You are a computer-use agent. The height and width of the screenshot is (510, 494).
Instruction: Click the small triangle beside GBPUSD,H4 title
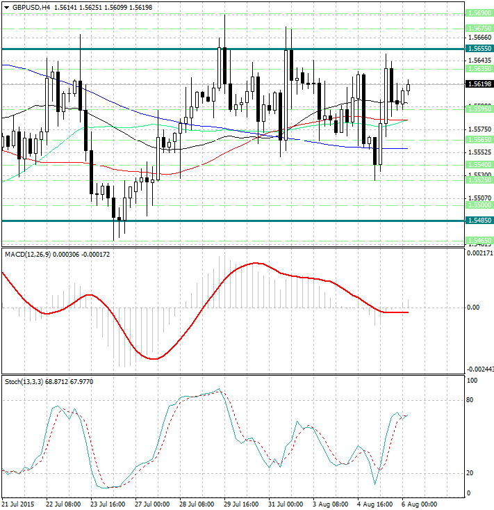click(x=6, y=7)
